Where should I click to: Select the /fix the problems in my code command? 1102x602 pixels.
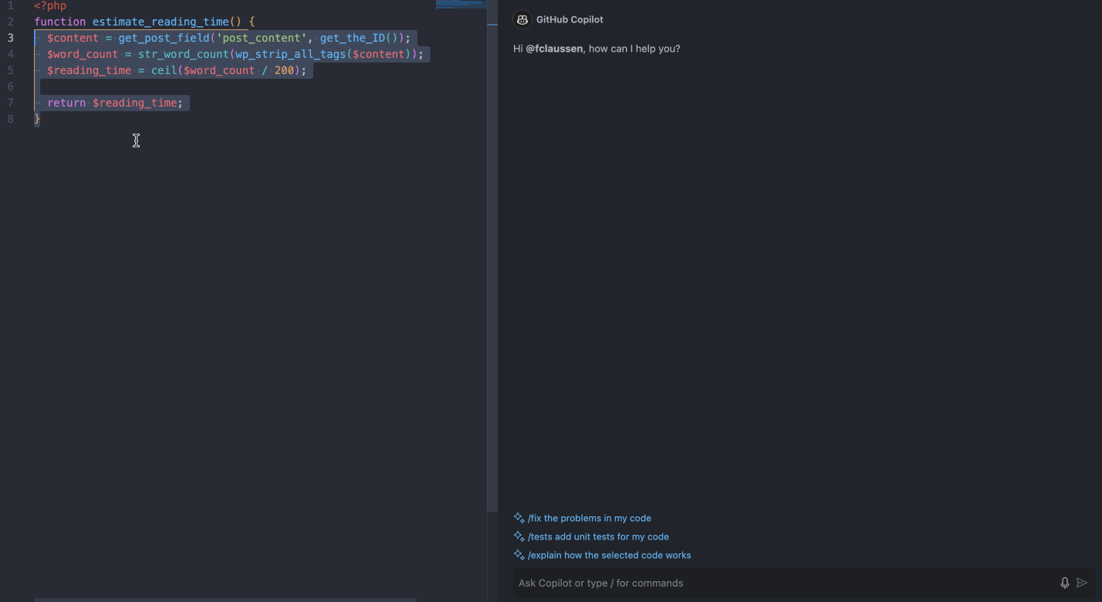(590, 518)
